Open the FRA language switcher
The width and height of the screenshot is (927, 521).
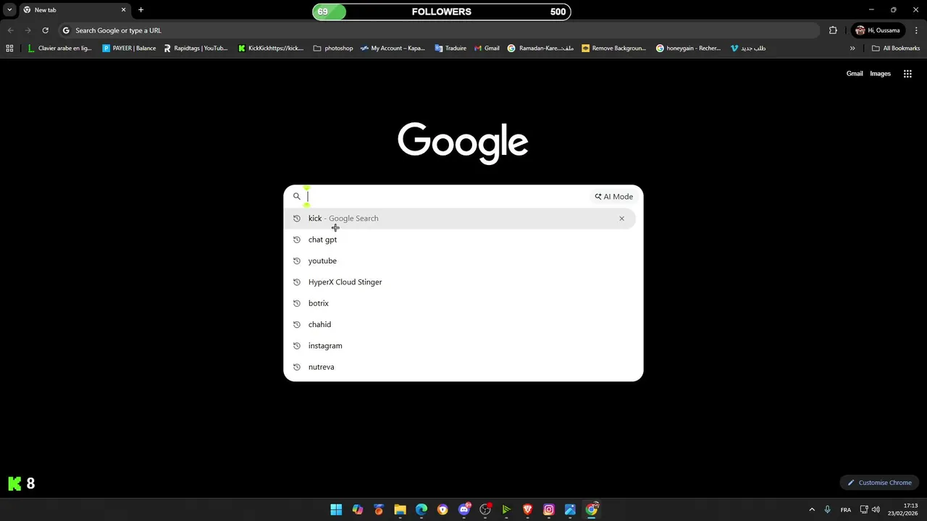(x=845, y=509)
